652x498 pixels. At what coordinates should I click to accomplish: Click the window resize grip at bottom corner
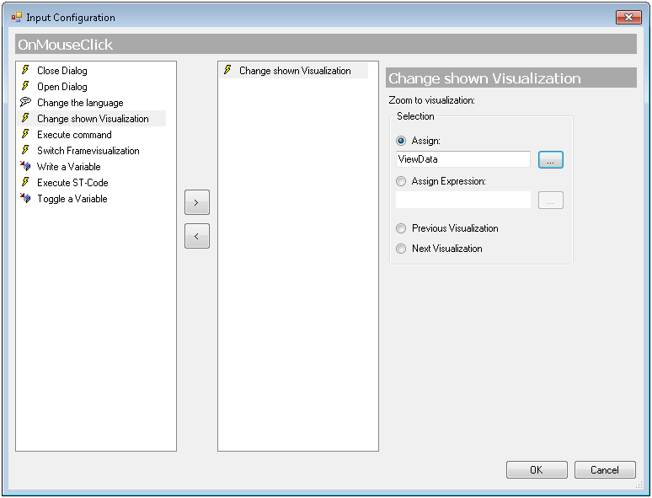point(639,485)
